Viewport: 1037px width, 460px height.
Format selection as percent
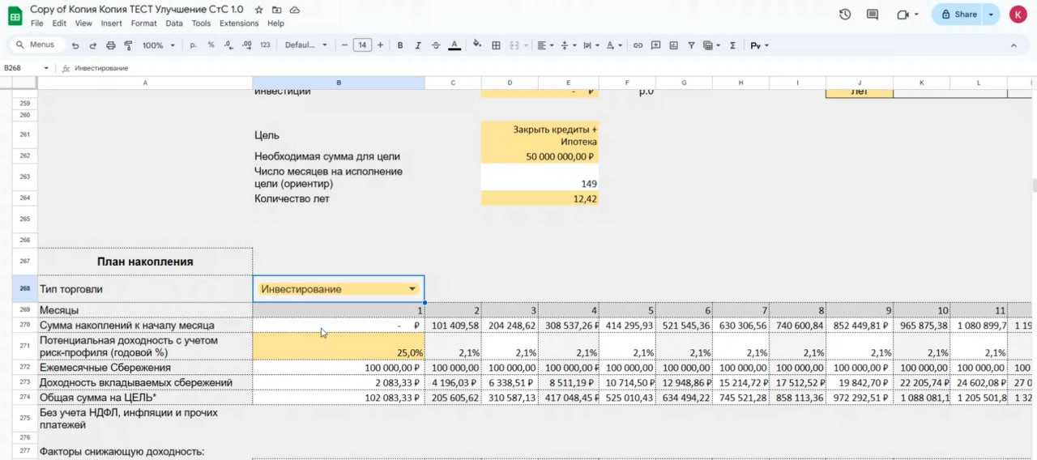[x=211, y=45]
